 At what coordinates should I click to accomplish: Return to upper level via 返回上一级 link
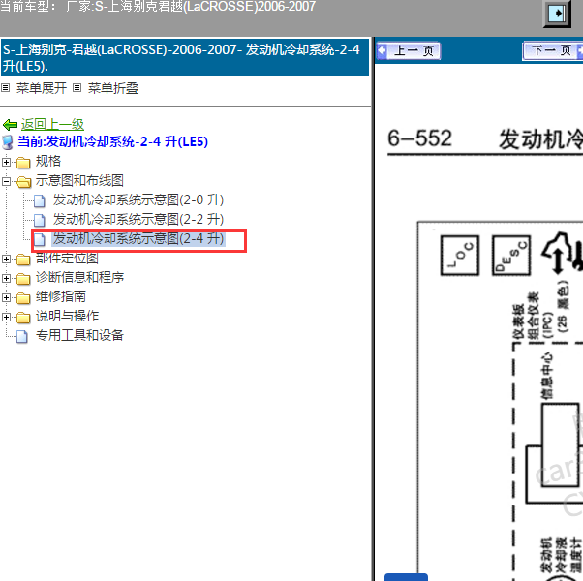(x=52, y=125)
